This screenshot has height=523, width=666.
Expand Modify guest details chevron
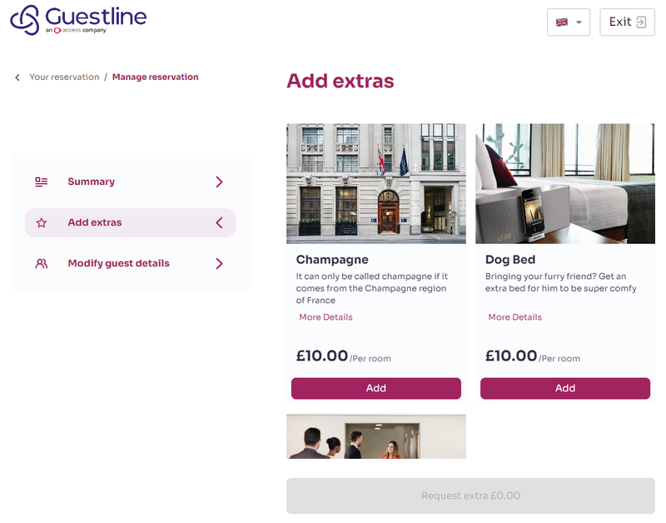click(x=219, y=263)
